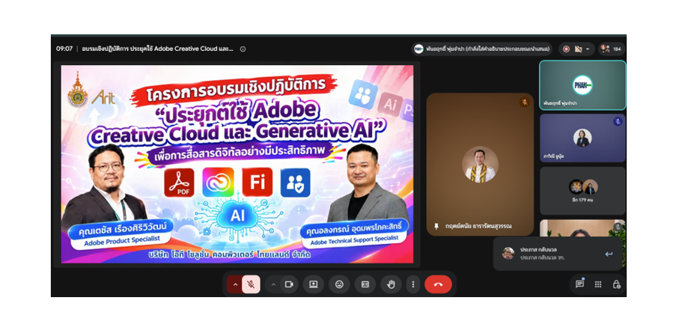Click the muted mic icon on the ภาวิณี tile
694x321 pixels.
pyautogui.click(x=618, y=121)
